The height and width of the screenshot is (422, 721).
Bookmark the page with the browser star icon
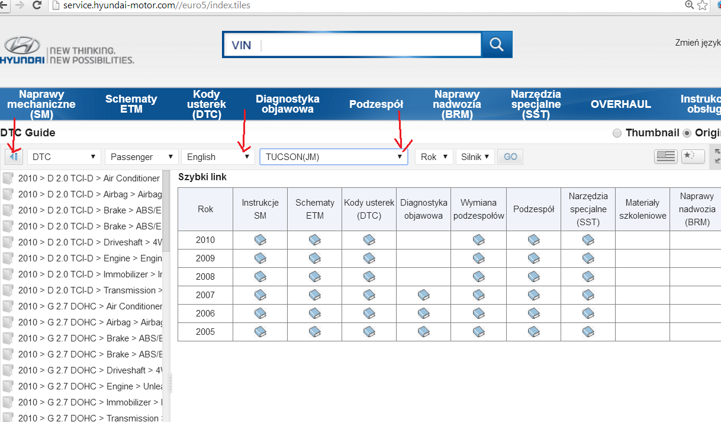tap(703, 5)
